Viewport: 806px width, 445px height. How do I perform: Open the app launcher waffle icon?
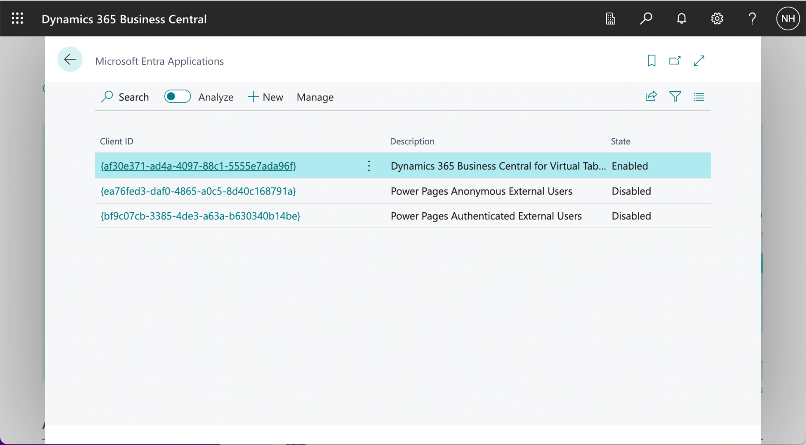point(18,18)
